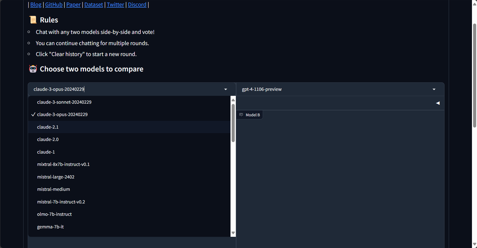Open the Blog link

(x=36, y=4)
